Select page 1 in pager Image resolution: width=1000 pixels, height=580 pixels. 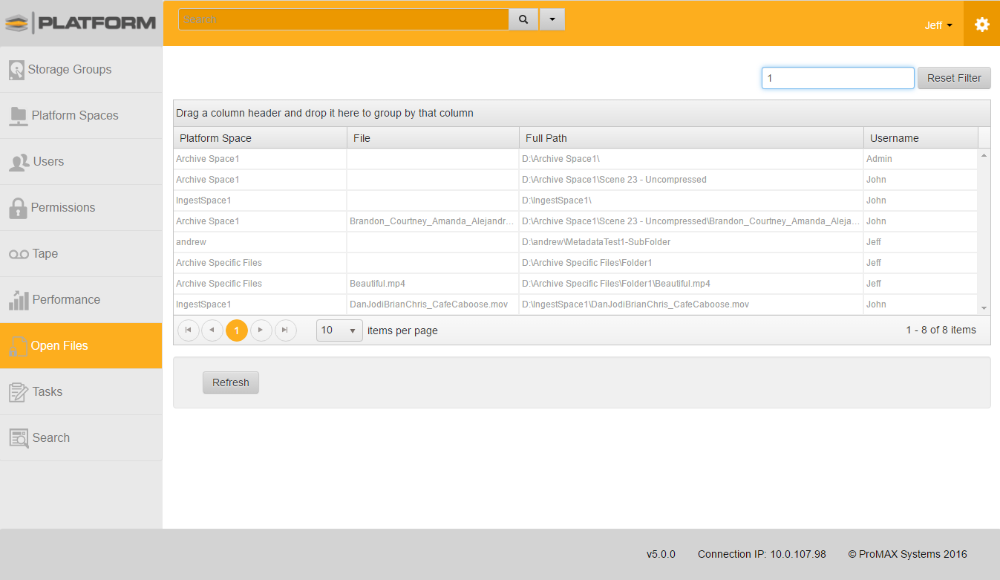click(237, 330)
